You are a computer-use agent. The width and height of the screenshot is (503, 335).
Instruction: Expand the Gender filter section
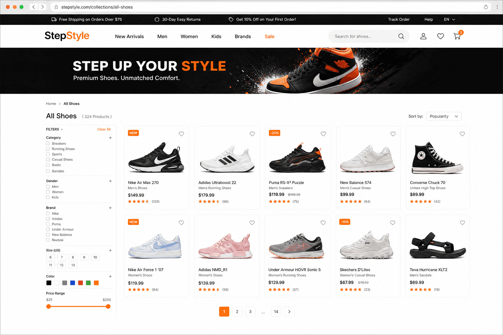point(110,181)
